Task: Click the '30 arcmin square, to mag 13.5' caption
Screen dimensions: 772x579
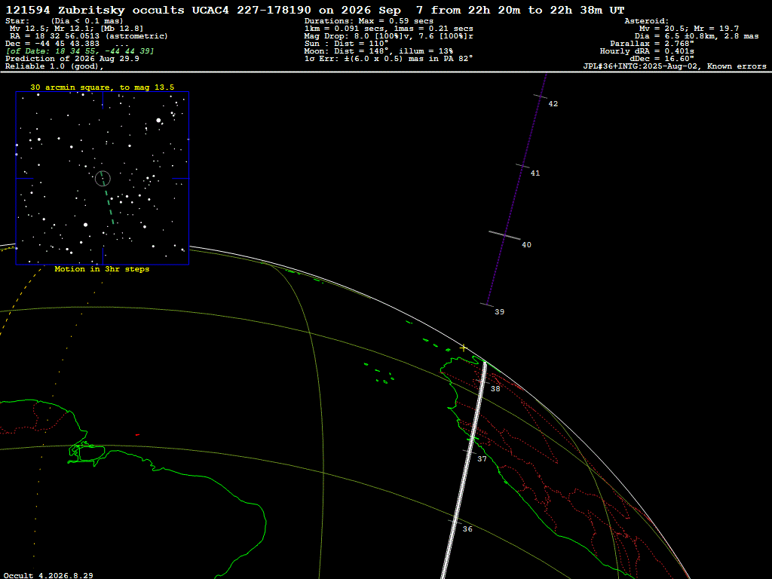Action: [x=103, y=87]
